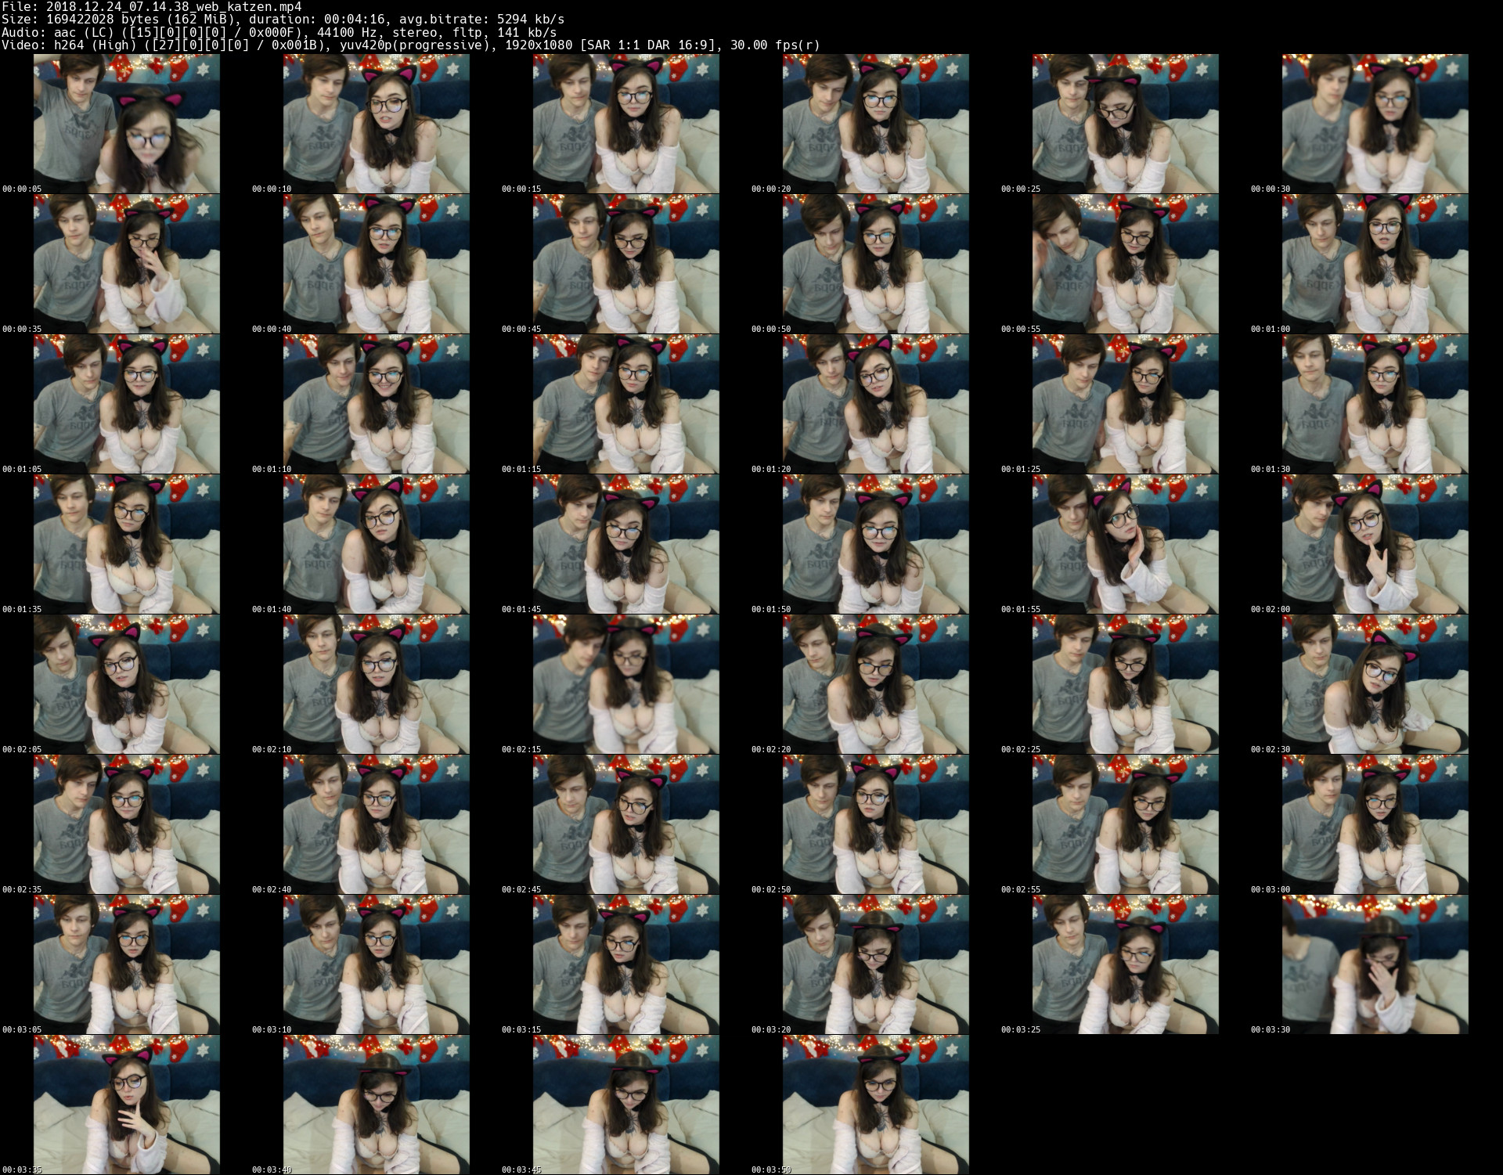The image size is (1503, 1175).
Task: View the 00:00:30 frame thumbnail
Action: [1375, 124]
